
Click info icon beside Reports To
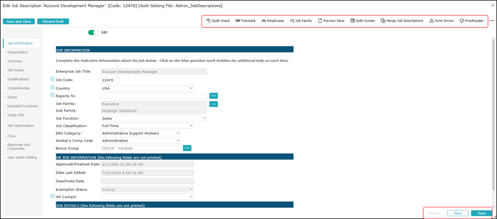click(52, 95)
